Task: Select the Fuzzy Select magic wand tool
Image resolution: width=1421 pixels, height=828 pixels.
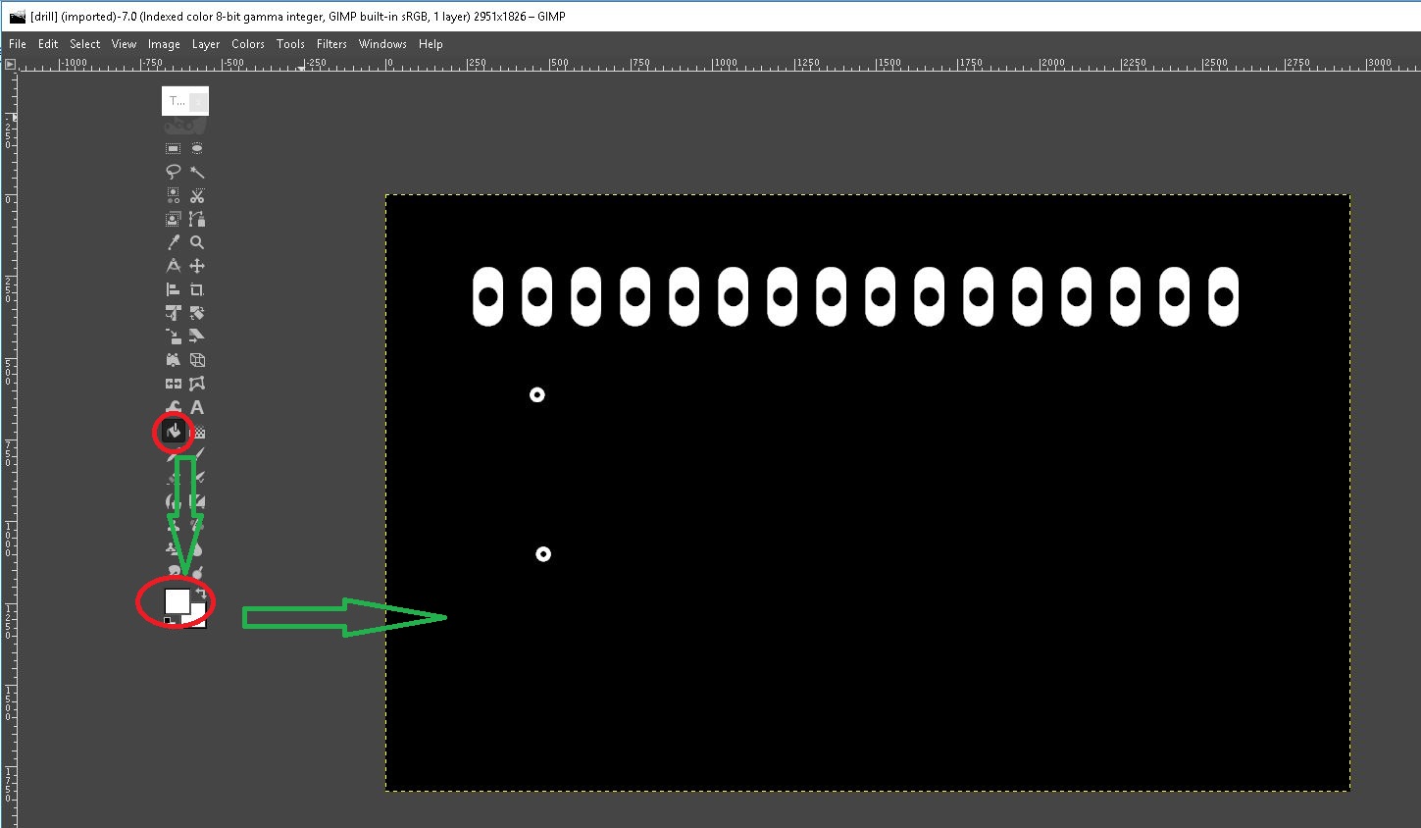Action: point(197,172)
